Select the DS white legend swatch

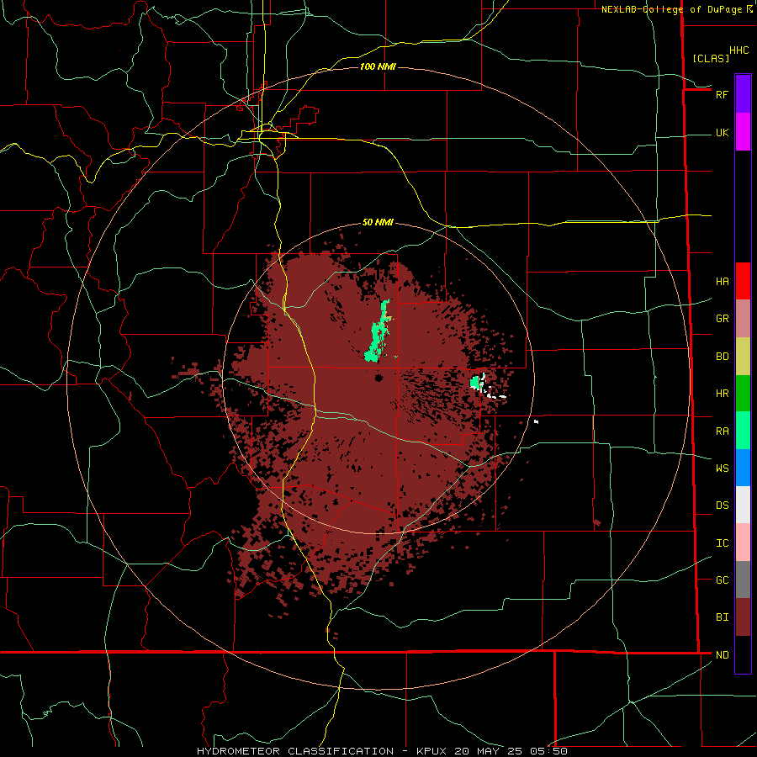[743, 505]
